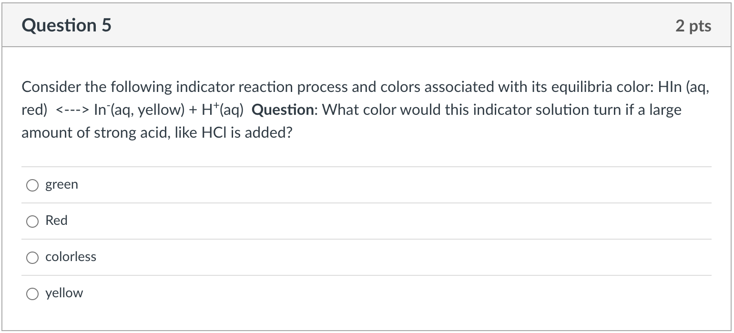Click the 2 pts label

click(694, 26)
